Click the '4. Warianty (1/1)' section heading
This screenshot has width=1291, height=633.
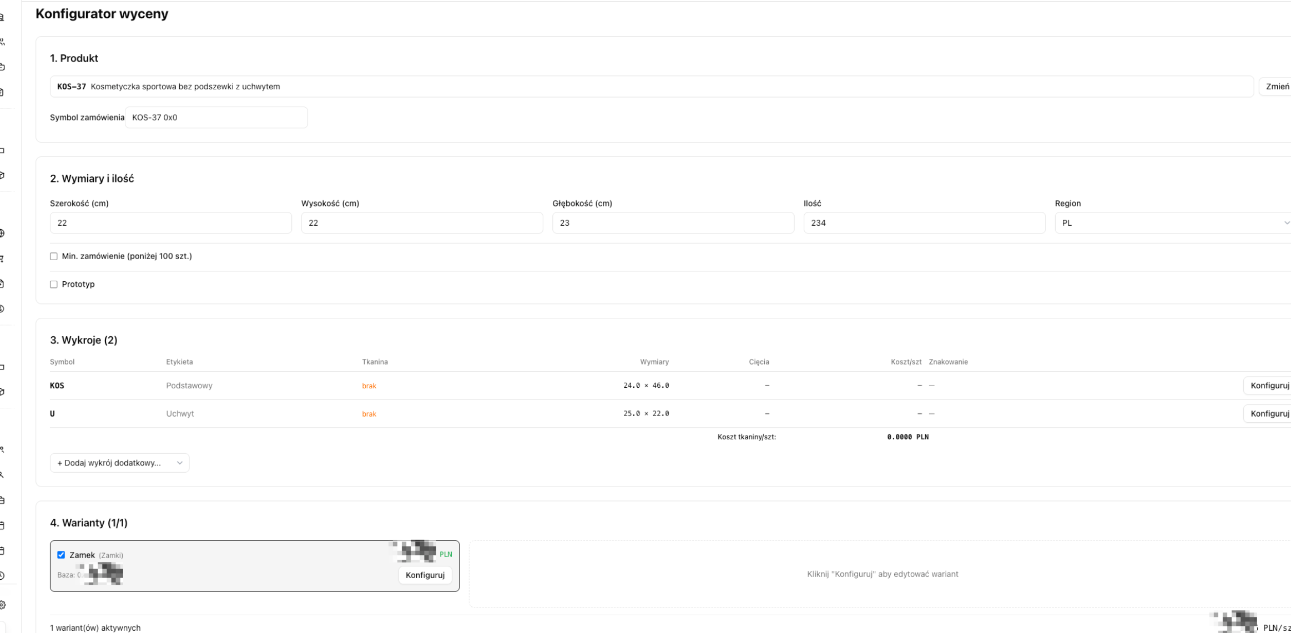click(89, 523)
